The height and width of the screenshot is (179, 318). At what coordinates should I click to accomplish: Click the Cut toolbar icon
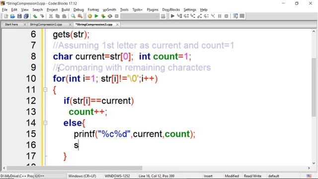pos(51,16)
